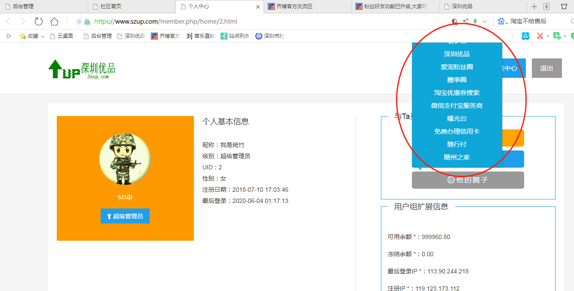Click the new tab plus icon
Viewport: 574px width, 291px height.
534,6
